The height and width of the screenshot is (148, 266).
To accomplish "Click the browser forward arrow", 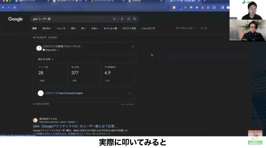I will pos(9,8).
